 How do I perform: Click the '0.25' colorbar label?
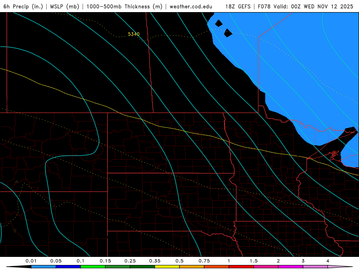[x=130, y=261]
